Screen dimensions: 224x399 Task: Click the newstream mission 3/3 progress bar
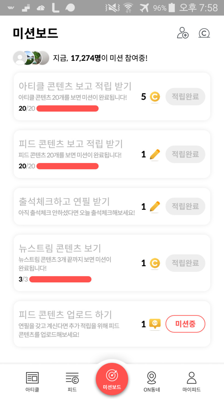click(x=60, y=279)
